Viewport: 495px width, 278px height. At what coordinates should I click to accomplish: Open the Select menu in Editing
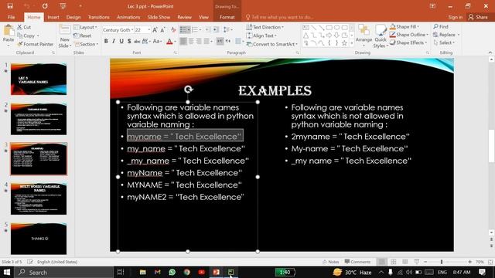[444, 42]
